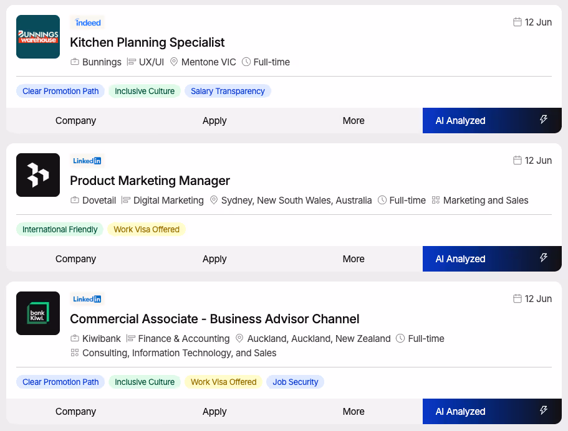The image size is (568, 431).
Task: Open the Kitchen Planning Specialist job title
Action: click(147, 42)
